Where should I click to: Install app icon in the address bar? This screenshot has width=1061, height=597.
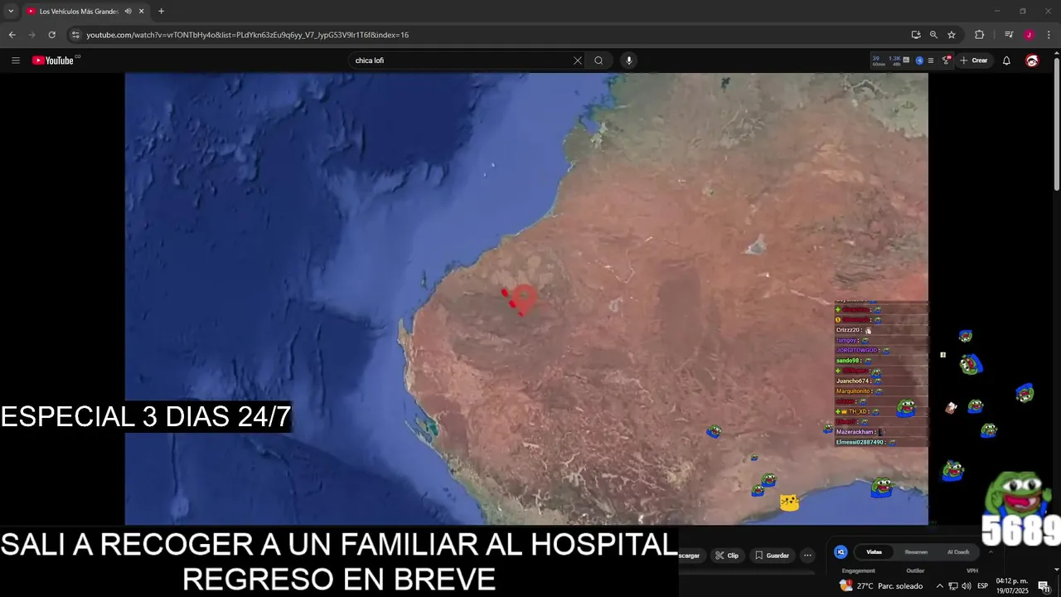[x=916, y=35]
